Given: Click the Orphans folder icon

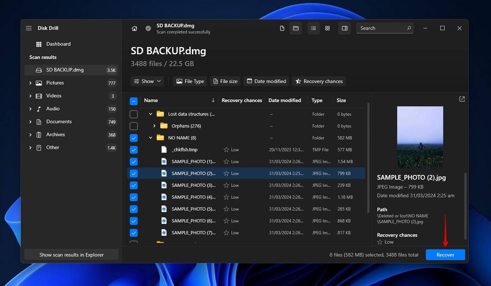Looking at the screenshot, I should (164, 126).
